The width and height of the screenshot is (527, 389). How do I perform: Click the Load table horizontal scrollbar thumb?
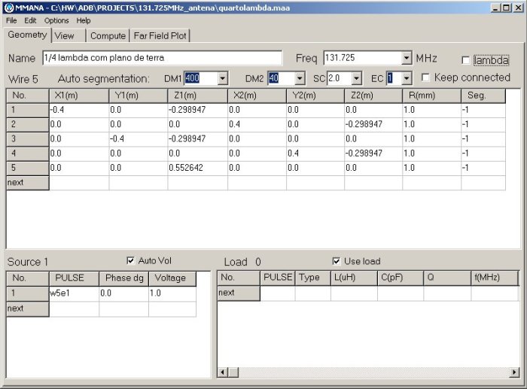click(x=233, y=372)
